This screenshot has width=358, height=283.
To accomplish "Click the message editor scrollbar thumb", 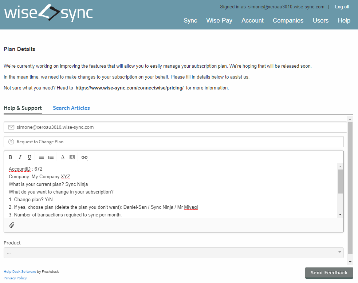I will (x=340, y=182).
